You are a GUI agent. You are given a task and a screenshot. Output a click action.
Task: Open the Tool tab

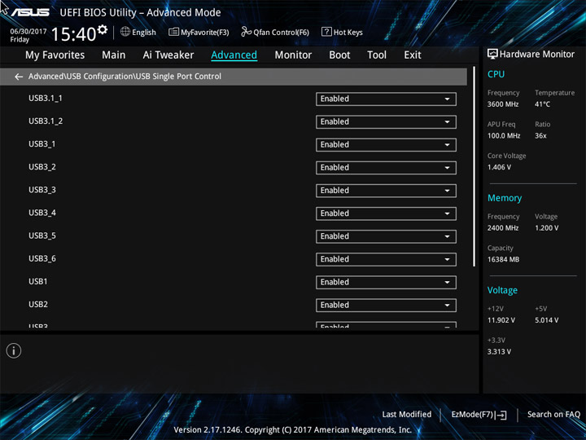pos(377,55)
